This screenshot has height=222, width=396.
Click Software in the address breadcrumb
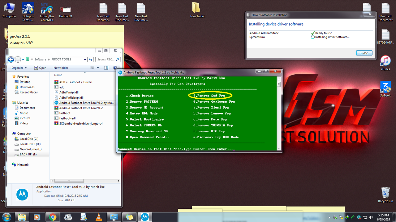pos(40,60)
